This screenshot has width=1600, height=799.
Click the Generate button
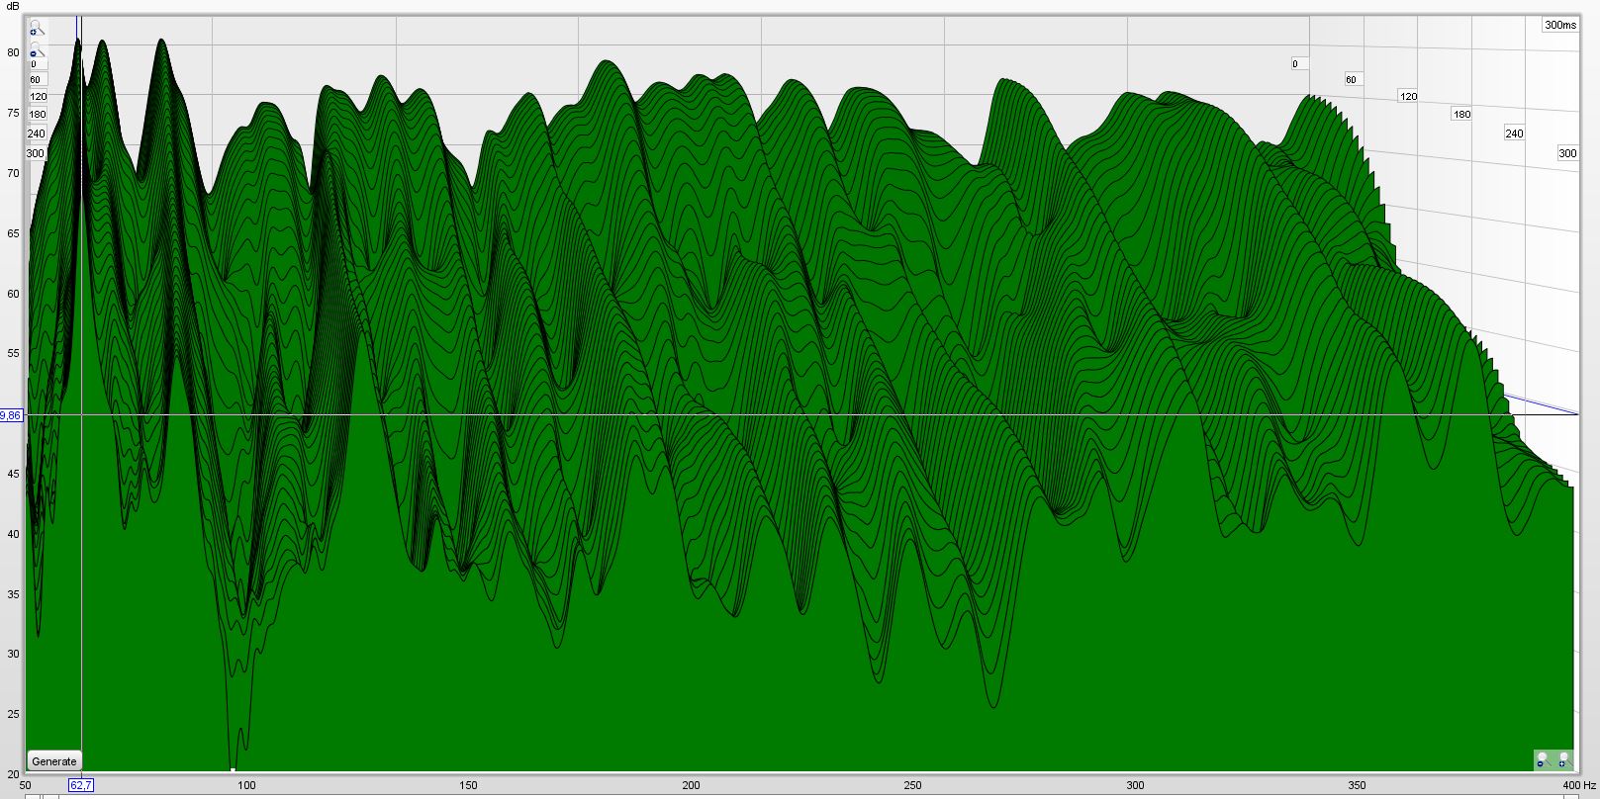(x=53, y=761)
